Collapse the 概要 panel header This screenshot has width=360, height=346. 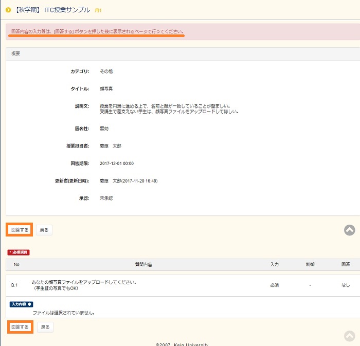16,53
